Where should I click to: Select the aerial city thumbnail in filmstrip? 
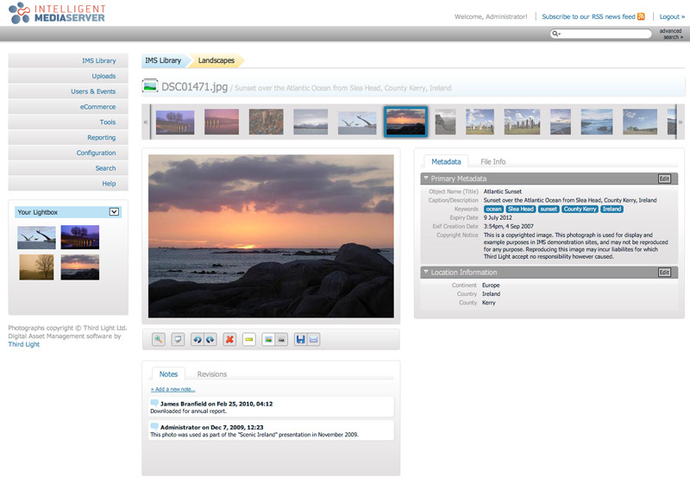tap(266, 122)
